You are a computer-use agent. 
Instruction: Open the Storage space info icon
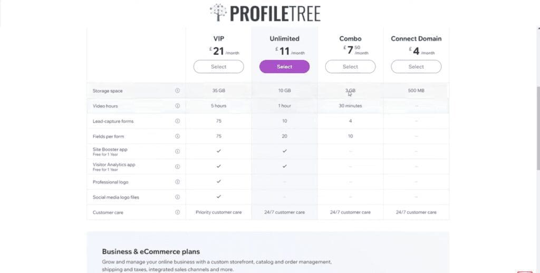[177, 90]
